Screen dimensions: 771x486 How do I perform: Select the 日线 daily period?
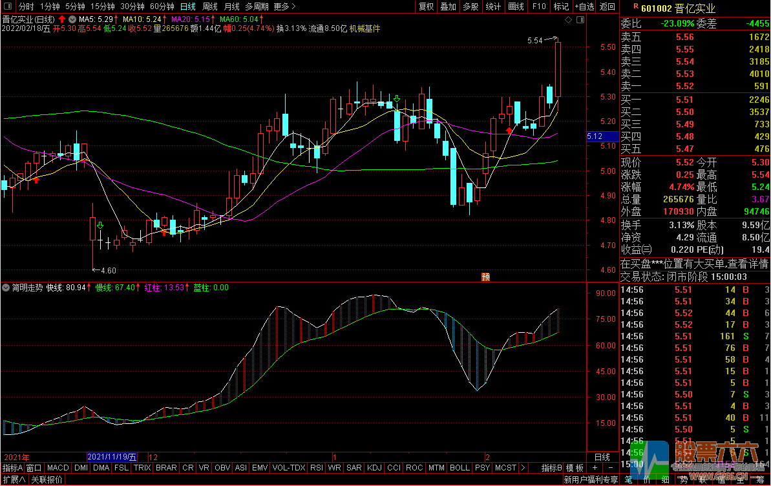coord(188,6)
